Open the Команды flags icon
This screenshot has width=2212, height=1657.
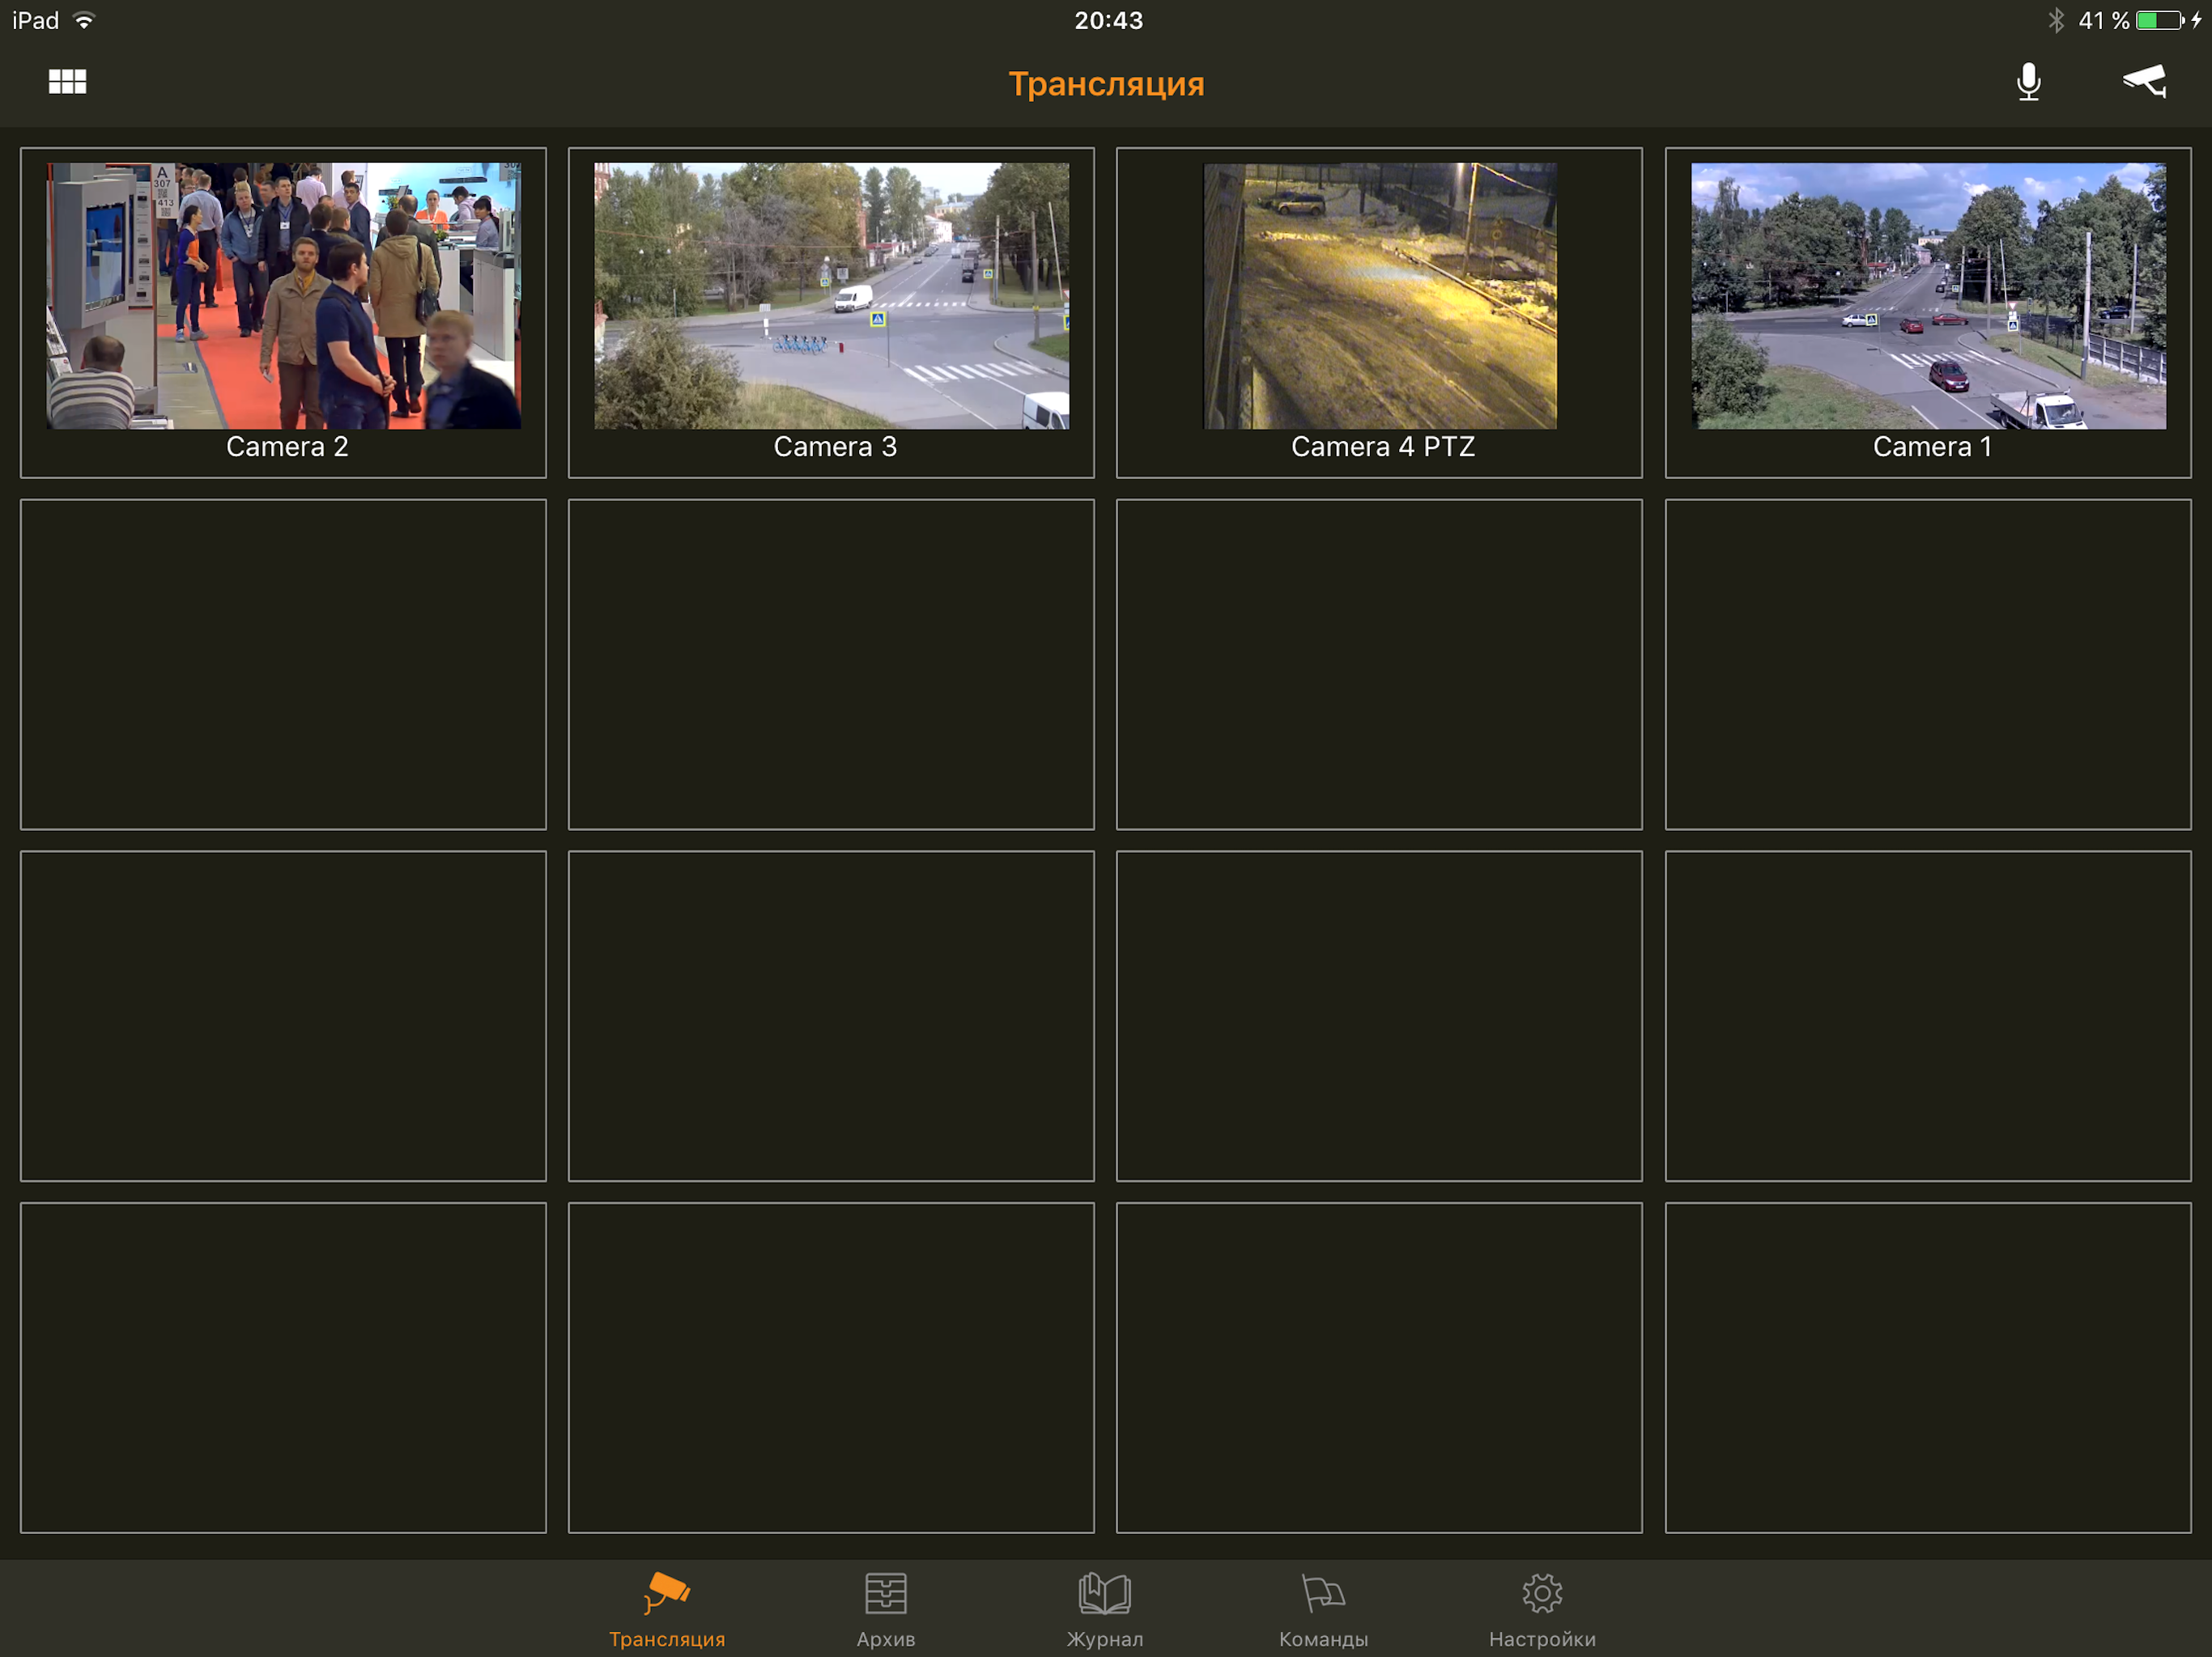(1323, 1593)
